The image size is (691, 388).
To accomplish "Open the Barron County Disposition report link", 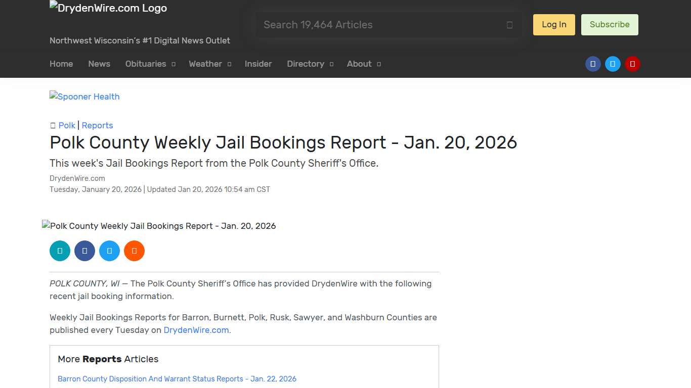I will click(177, 379).
